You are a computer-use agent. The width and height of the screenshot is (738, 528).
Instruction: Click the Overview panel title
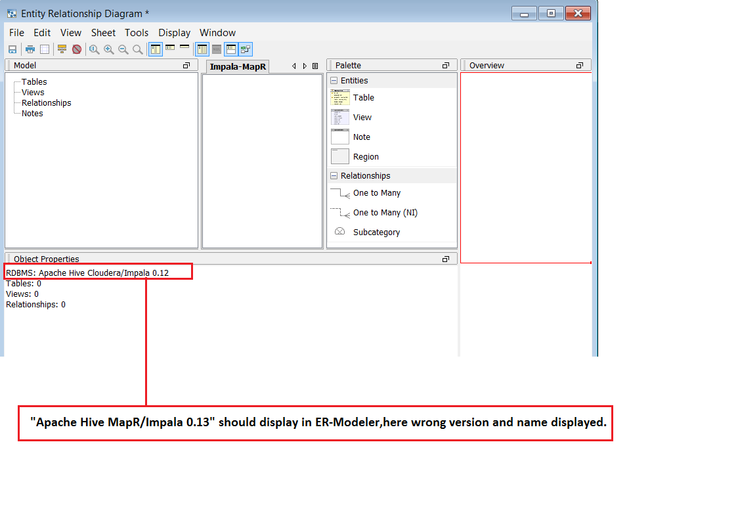(x=487, y=66)
